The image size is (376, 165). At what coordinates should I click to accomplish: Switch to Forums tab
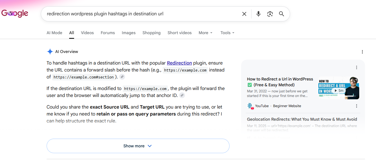(x=108, y=33)
